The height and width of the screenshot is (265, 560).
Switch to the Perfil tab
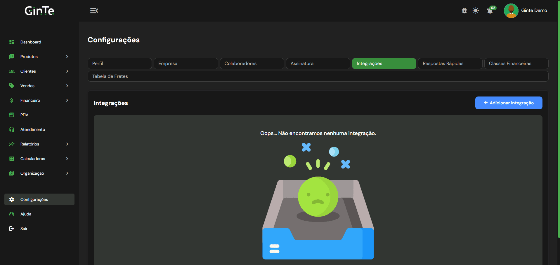[120, 64]
